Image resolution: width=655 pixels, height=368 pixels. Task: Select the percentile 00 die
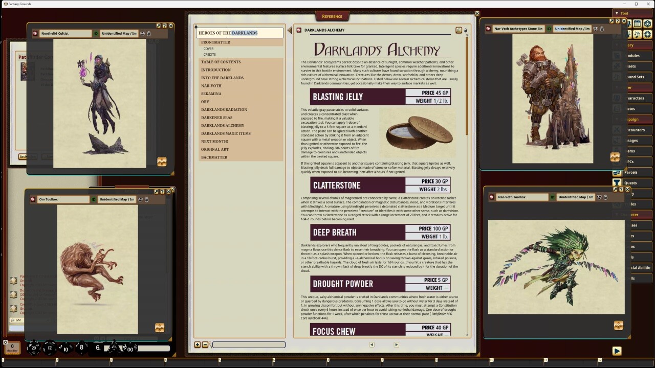[130, 349]
